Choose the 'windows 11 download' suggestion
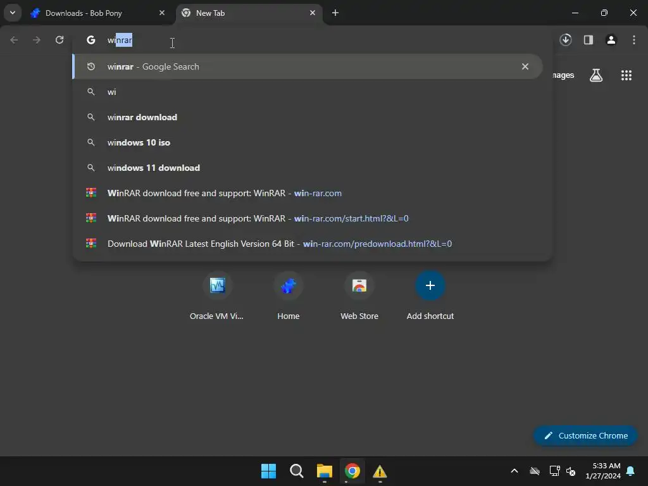 pyautogui.click(x=308, y=168)
